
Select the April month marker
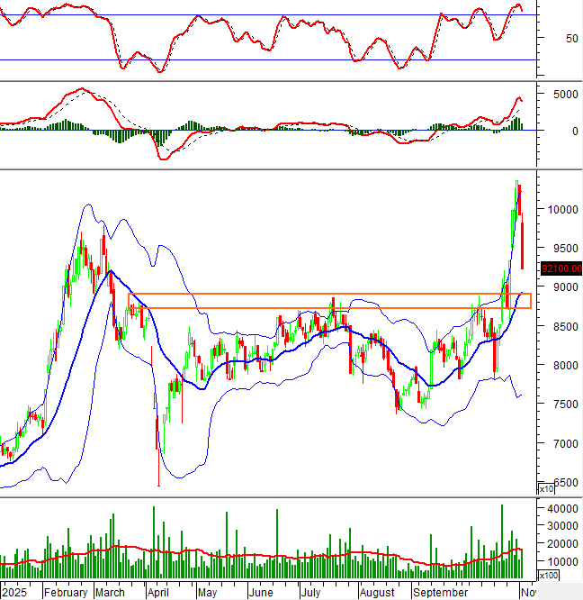pyautogui.click(x=157, y=593)
